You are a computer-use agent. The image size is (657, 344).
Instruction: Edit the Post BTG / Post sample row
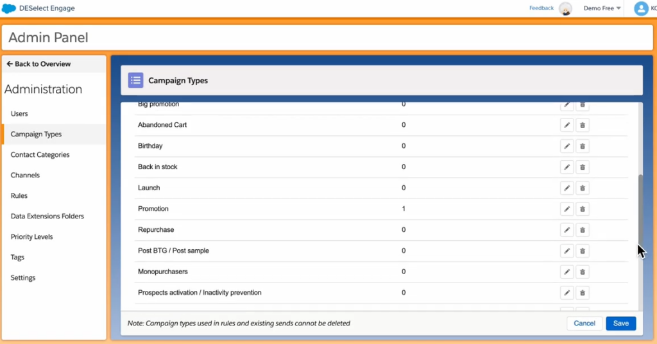point(567,251)
